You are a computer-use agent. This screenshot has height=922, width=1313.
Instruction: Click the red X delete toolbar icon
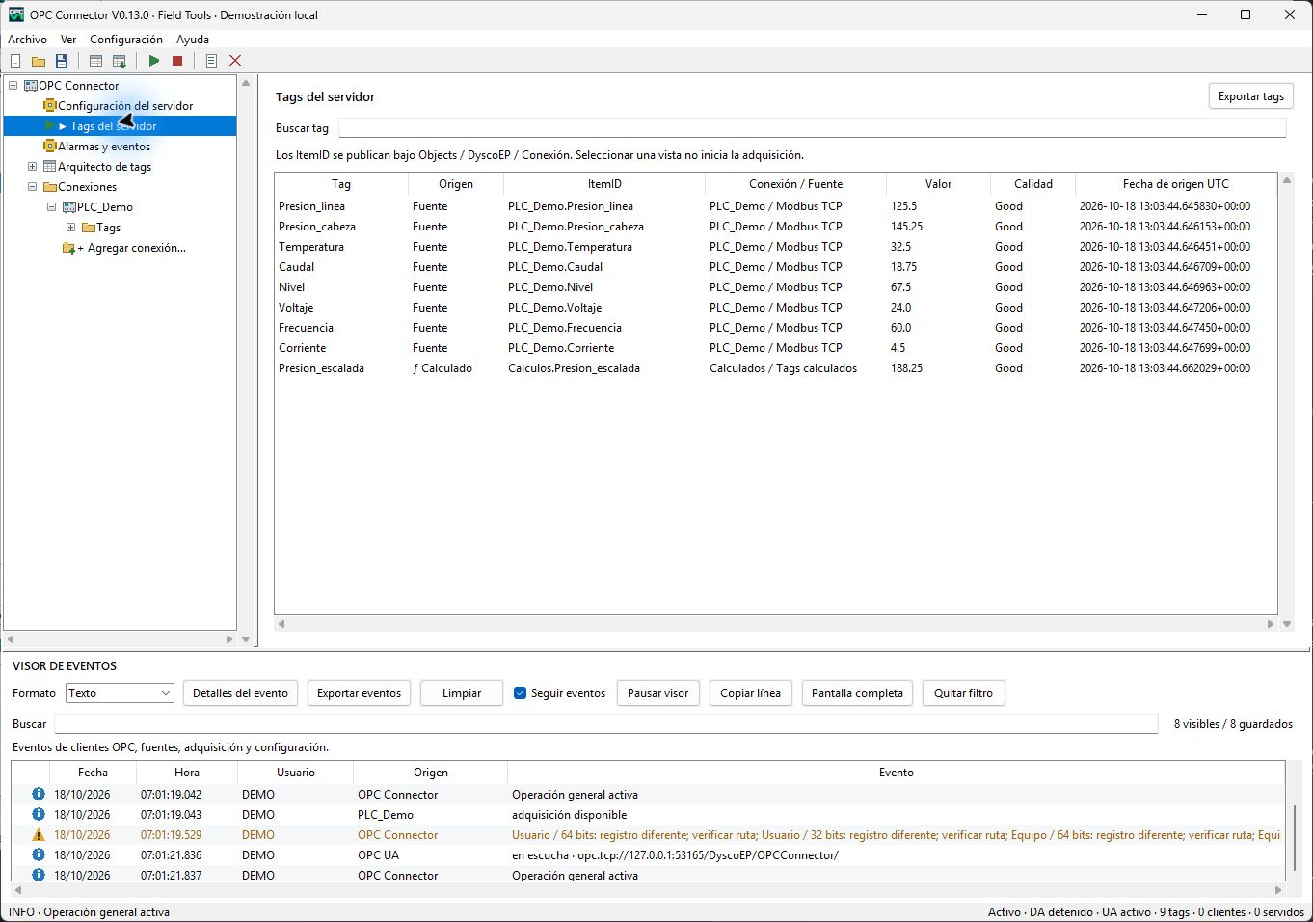point(235,61)
